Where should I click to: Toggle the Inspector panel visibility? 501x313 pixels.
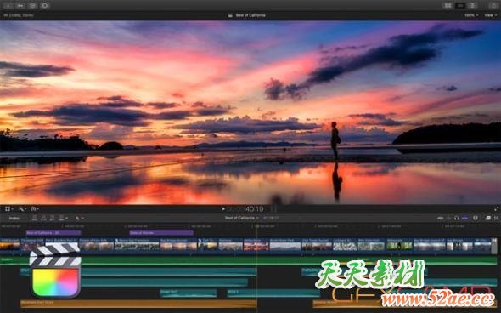point(472,5)
